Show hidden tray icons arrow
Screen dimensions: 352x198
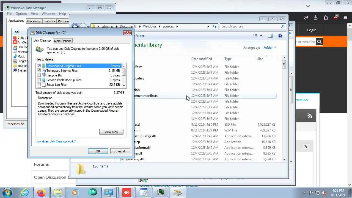[x=304, y=193]
